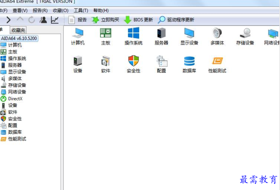The image size is (280, 190).
Task: Open the 数据库 database icon in main pane
Action: (189, 64)
